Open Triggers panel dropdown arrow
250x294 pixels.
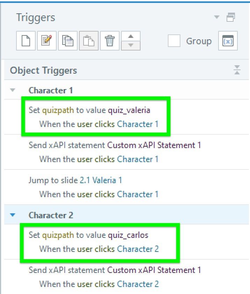217,17
